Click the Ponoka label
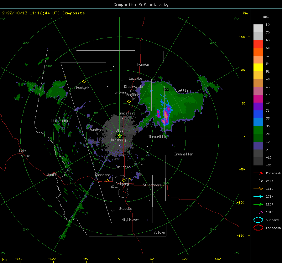The height and width of the screenshot is (263, 282). pyautogui.click(x=143, y=65)
